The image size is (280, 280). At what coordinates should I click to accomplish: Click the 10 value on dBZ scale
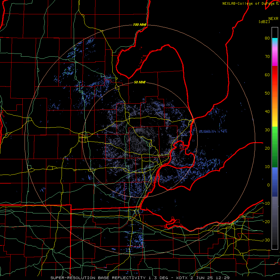[x=267, y=167]
